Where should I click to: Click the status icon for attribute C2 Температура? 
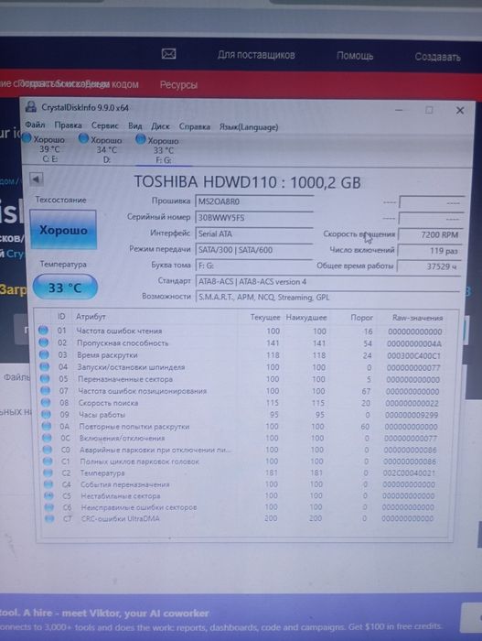point(48,473)
